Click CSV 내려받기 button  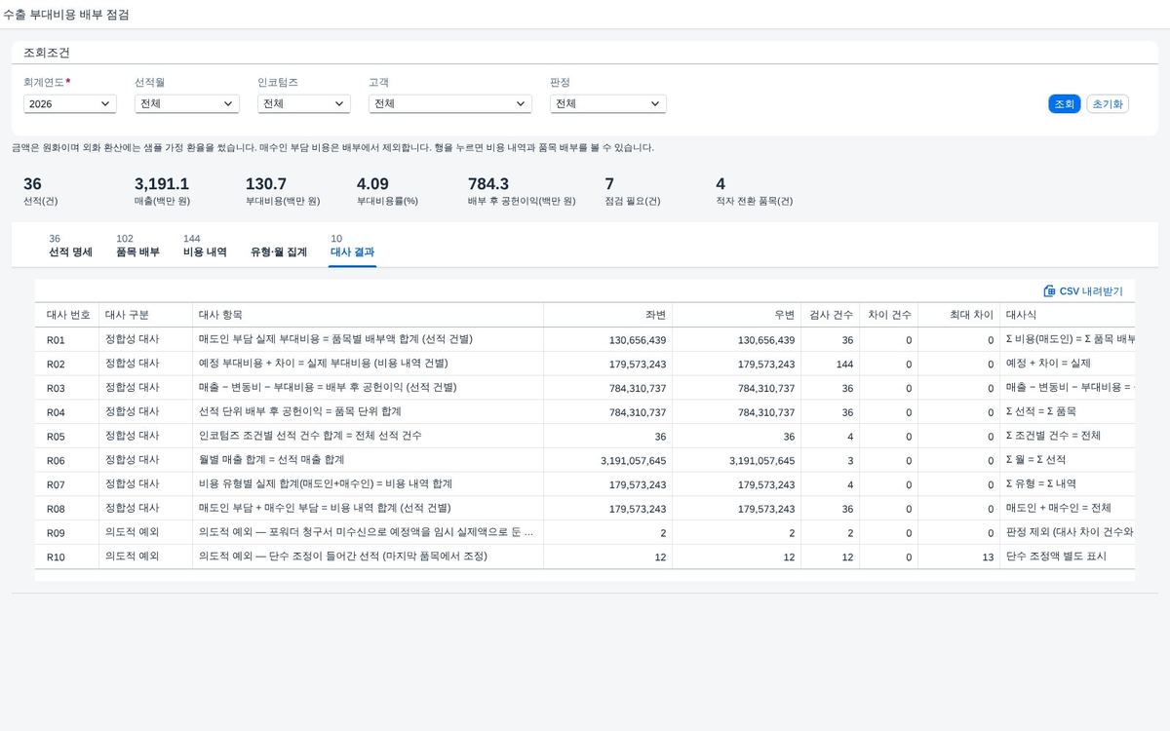1083,290
